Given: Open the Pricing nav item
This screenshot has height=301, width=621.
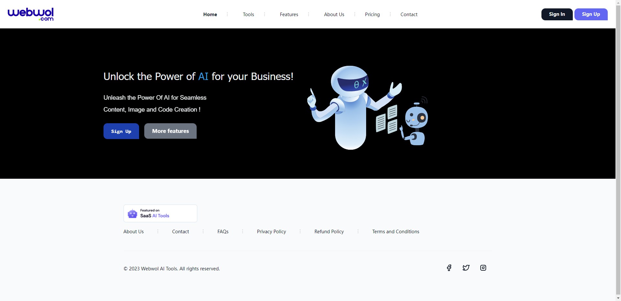Looking at the screenshot, I should pos(372,15).
